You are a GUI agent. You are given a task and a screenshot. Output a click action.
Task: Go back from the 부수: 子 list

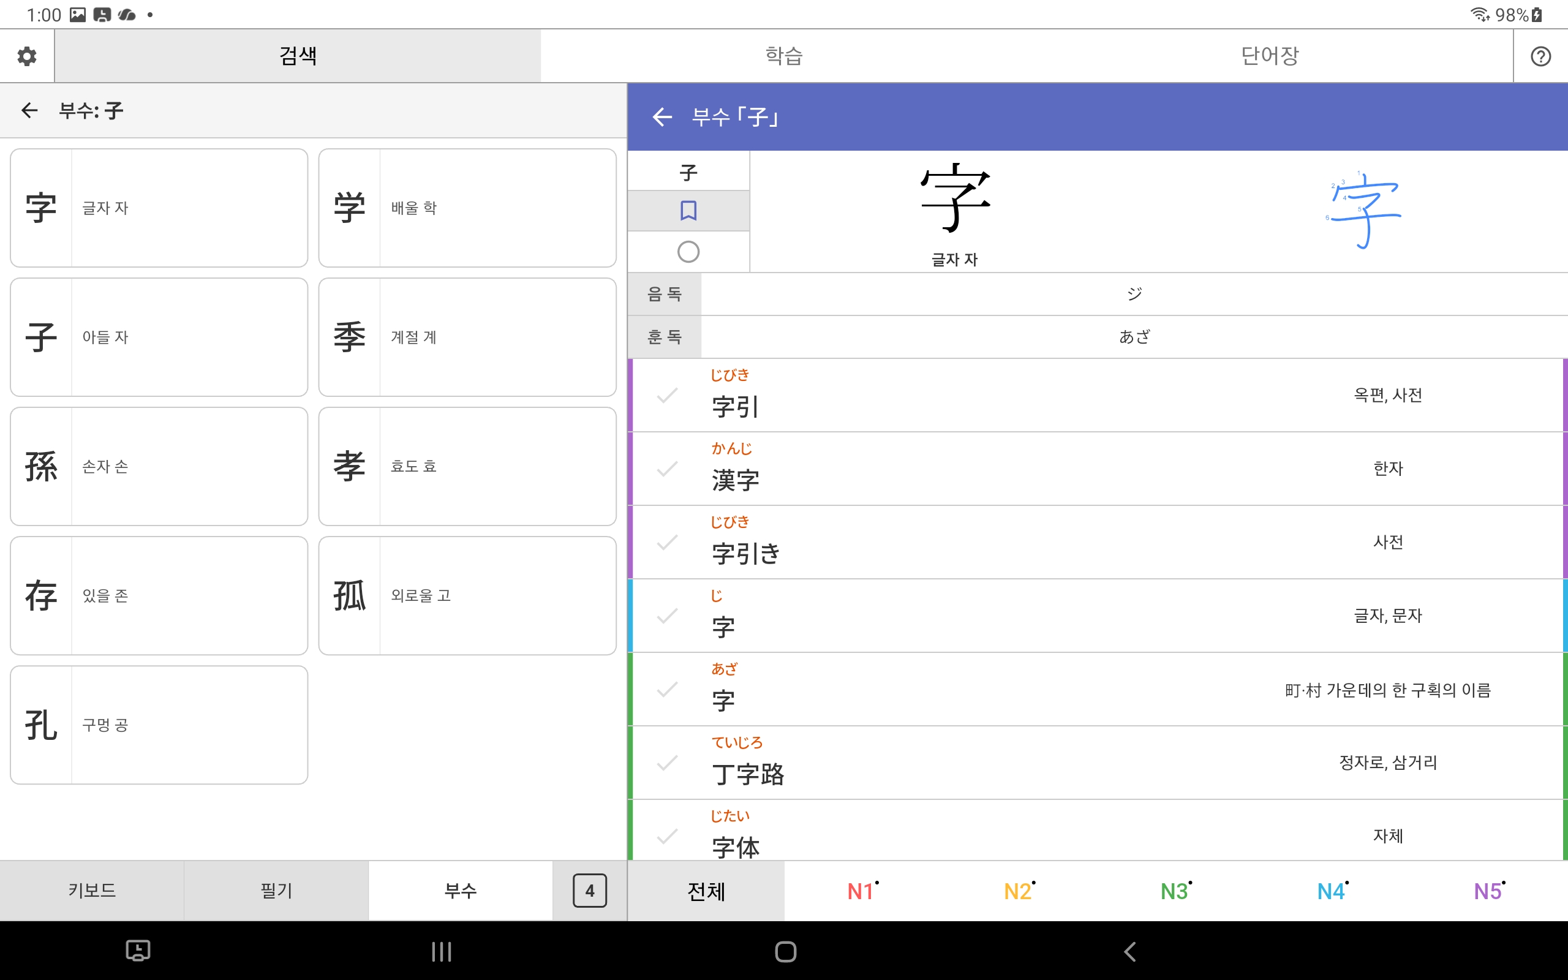click(30, 110)
